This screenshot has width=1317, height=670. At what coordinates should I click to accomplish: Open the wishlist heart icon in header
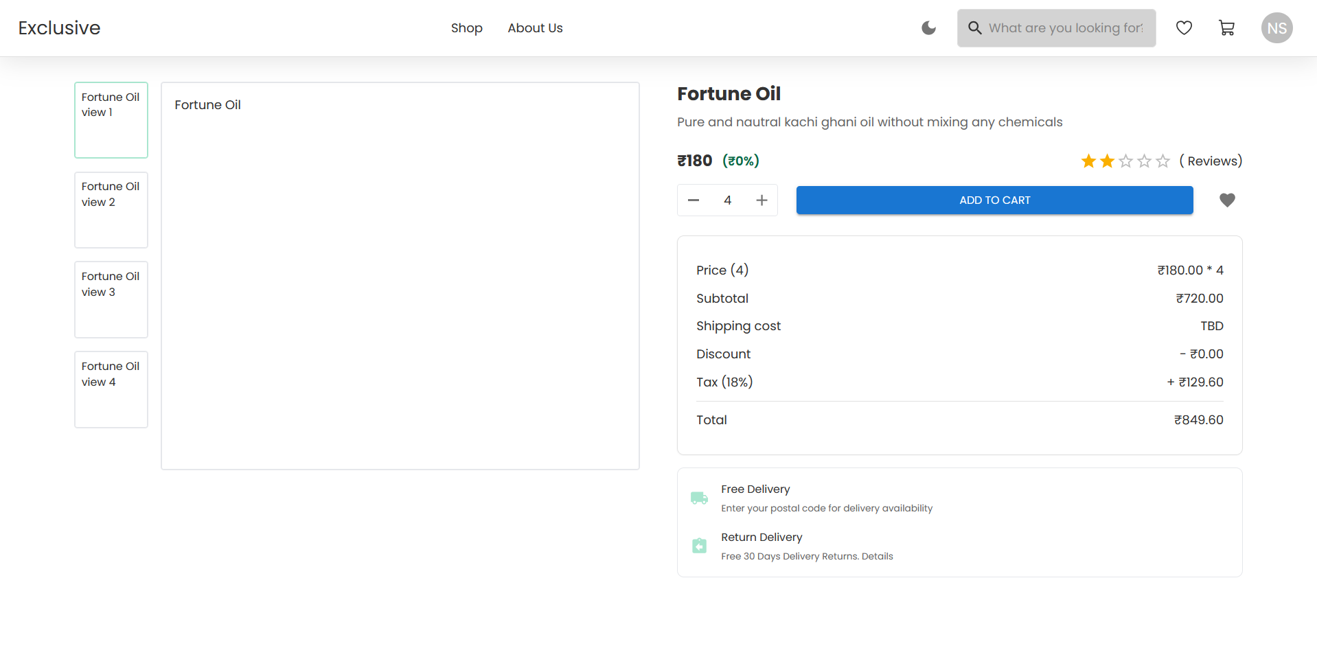(1184, 28)
